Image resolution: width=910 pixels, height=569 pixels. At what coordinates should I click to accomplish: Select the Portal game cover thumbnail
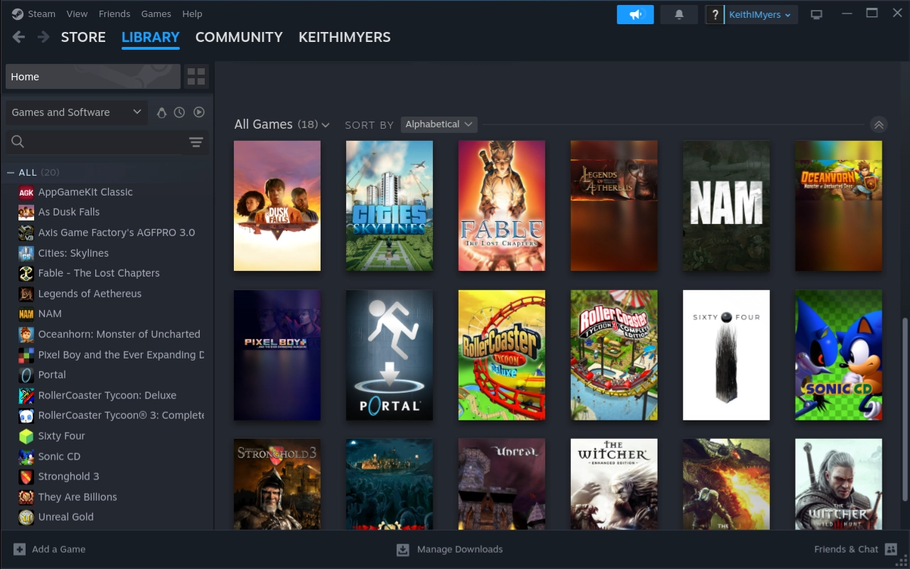pos(389,355)
